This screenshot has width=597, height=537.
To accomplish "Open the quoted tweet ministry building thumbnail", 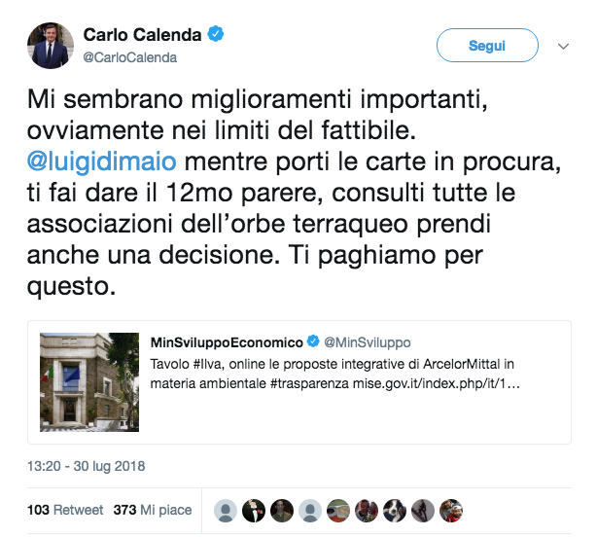I will (x=89, y=382).
